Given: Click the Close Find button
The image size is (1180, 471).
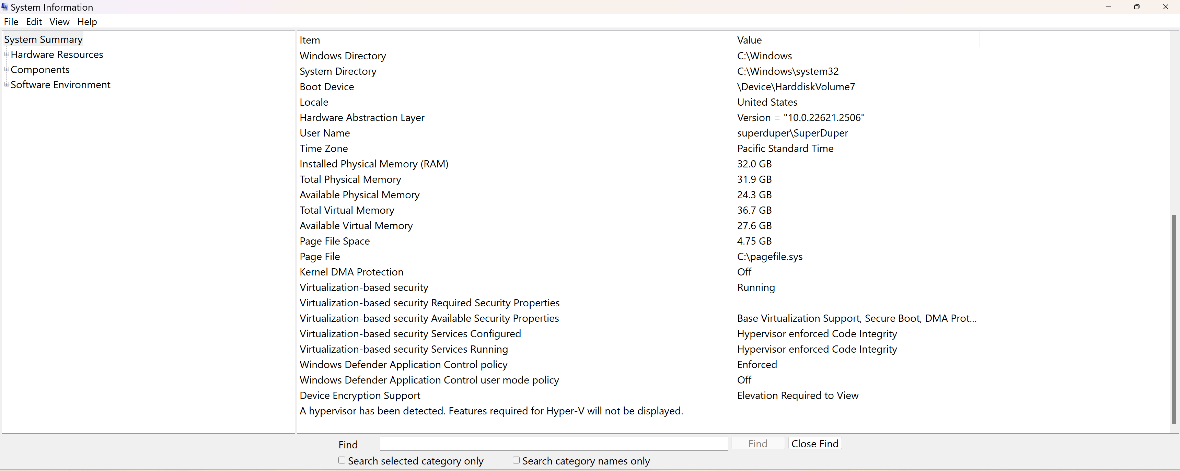Looking at the screenshot, I should (x=814, y=444).
